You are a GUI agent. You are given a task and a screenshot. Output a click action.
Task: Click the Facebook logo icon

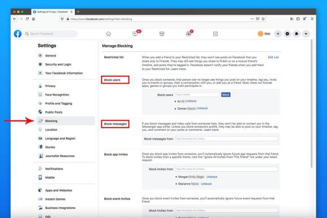point(17,34)
